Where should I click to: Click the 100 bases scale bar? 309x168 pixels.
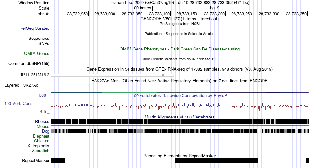pyautogui.click(x=180, y=8)
